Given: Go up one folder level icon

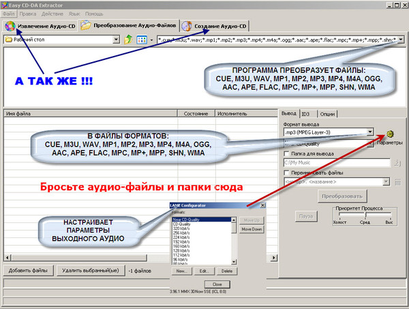Looking at the screenshot, I should (x=128, y=40).
